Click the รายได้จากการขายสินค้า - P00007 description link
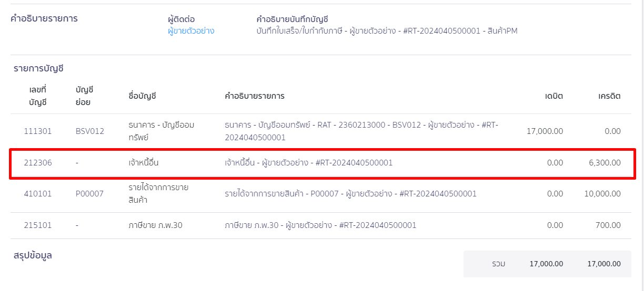644x291 pixels. click(350, 194)
